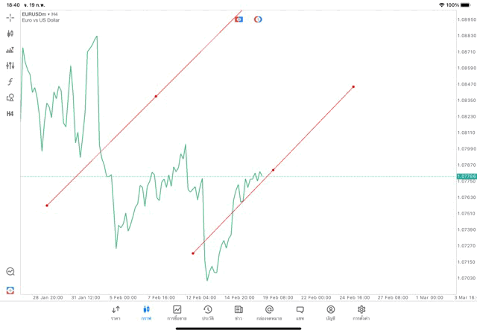Select the crosshair cursor tool
This screenshot has height=333, width=477.
coord(10,17)
